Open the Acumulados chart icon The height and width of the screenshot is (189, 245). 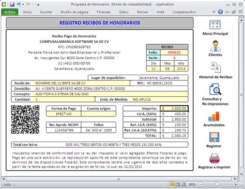(x=214, y=116)
